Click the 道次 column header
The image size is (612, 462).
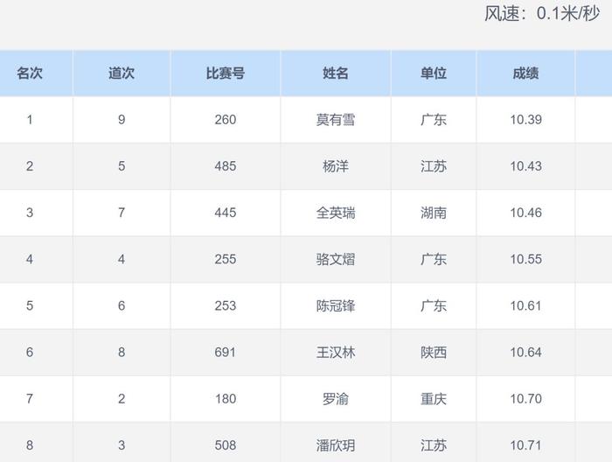[122, 73]
